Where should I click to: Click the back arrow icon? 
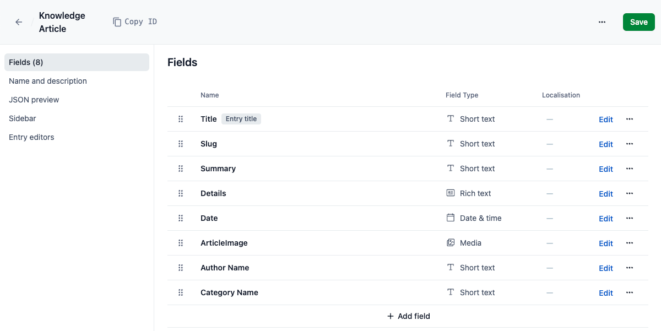click(19, 22)
